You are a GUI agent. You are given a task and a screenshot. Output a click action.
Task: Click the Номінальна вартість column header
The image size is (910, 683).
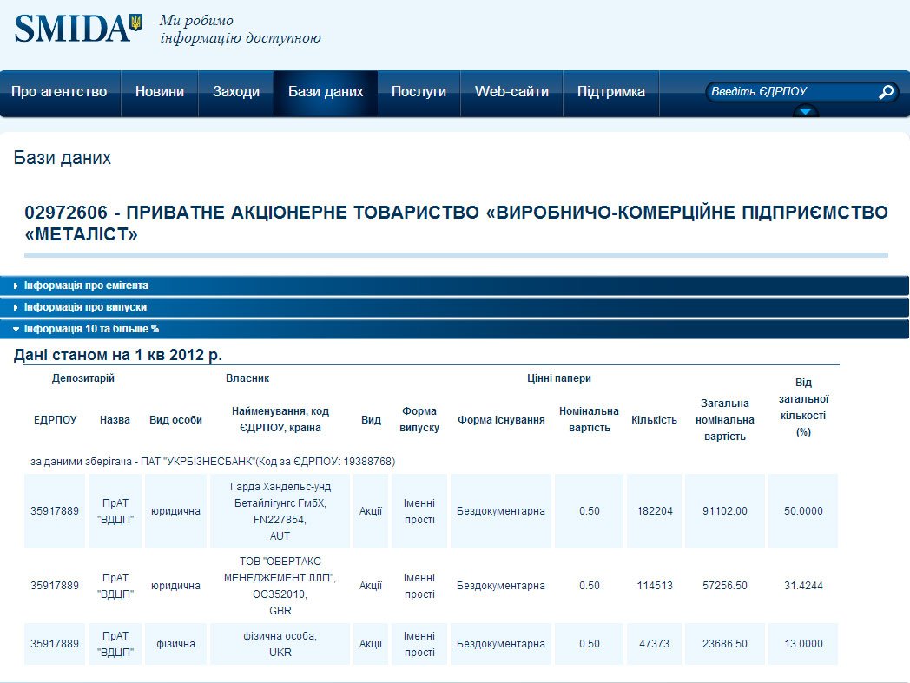589,419
